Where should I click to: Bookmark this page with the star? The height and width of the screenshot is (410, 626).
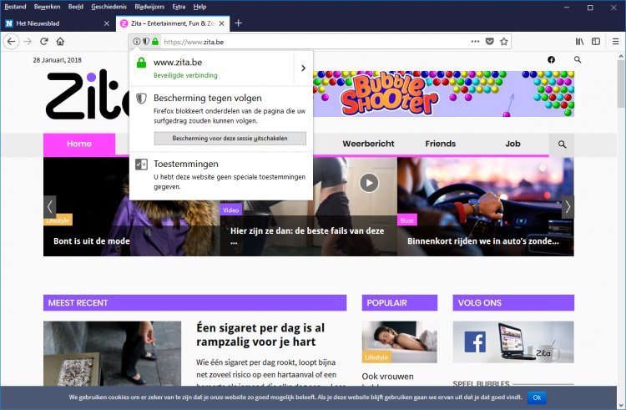point(504,42)
